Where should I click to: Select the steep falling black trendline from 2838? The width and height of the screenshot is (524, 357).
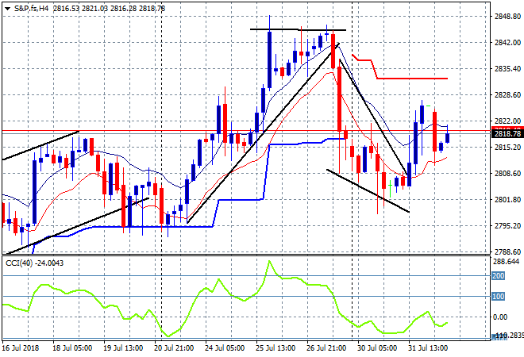click(374, 117)
